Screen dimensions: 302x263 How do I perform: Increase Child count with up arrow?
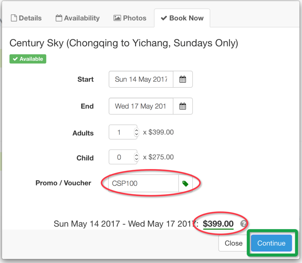pos(137,155)
